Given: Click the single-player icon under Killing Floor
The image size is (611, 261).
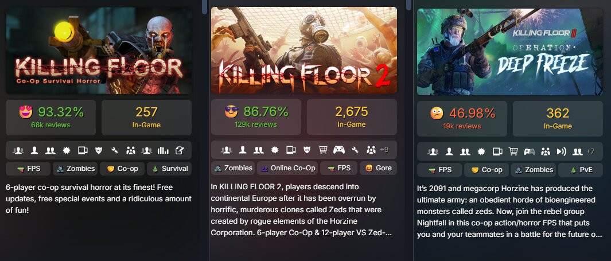Looking at the screenshot, I should coord(34,150).
